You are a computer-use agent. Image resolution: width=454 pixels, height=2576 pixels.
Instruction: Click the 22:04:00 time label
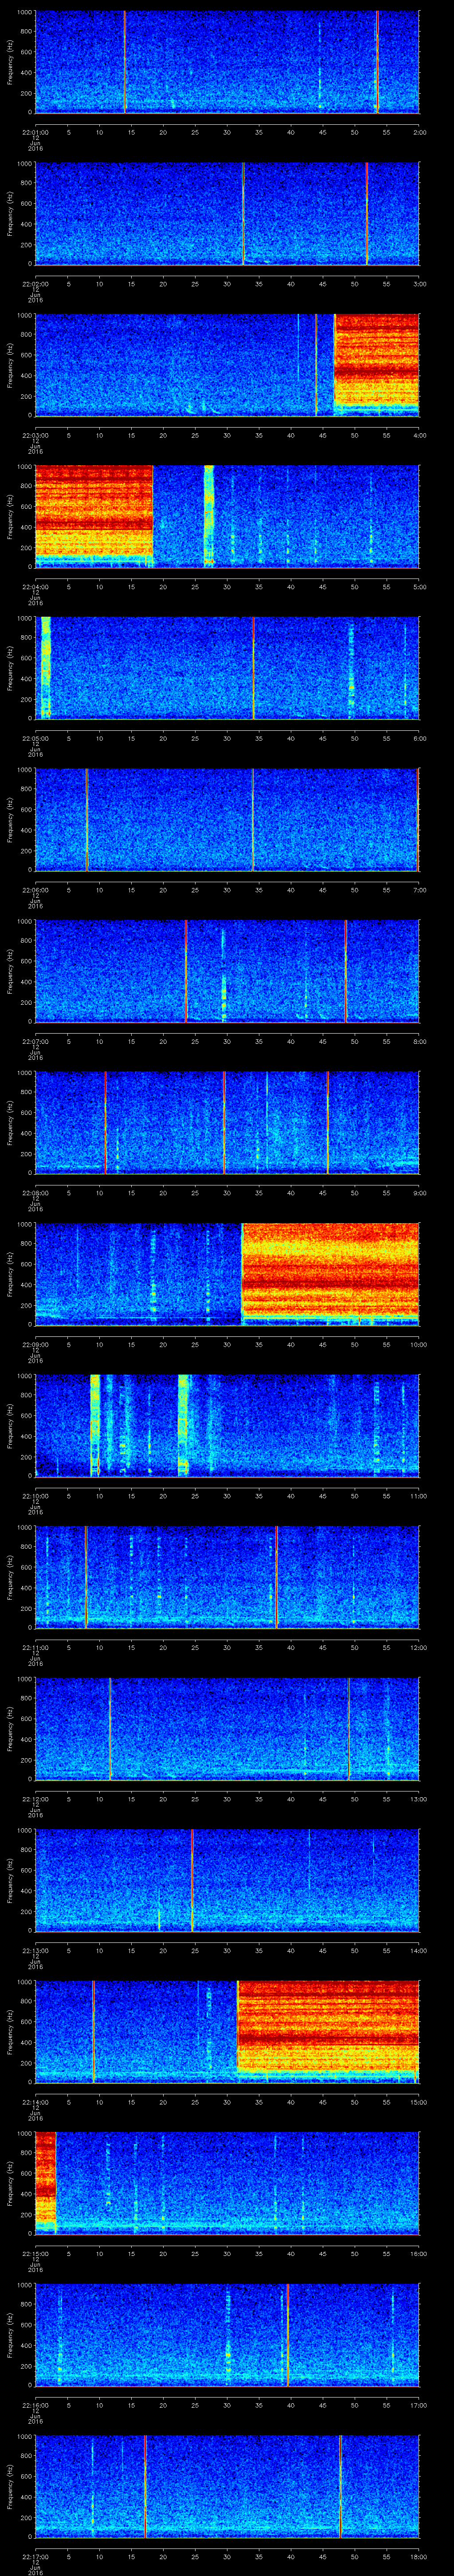coord(35,586)
